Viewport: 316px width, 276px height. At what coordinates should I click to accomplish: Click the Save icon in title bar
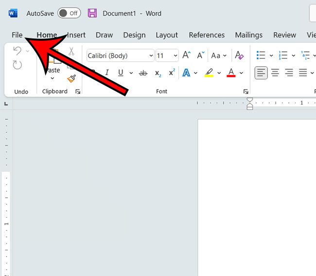click(x=92, y=13)
